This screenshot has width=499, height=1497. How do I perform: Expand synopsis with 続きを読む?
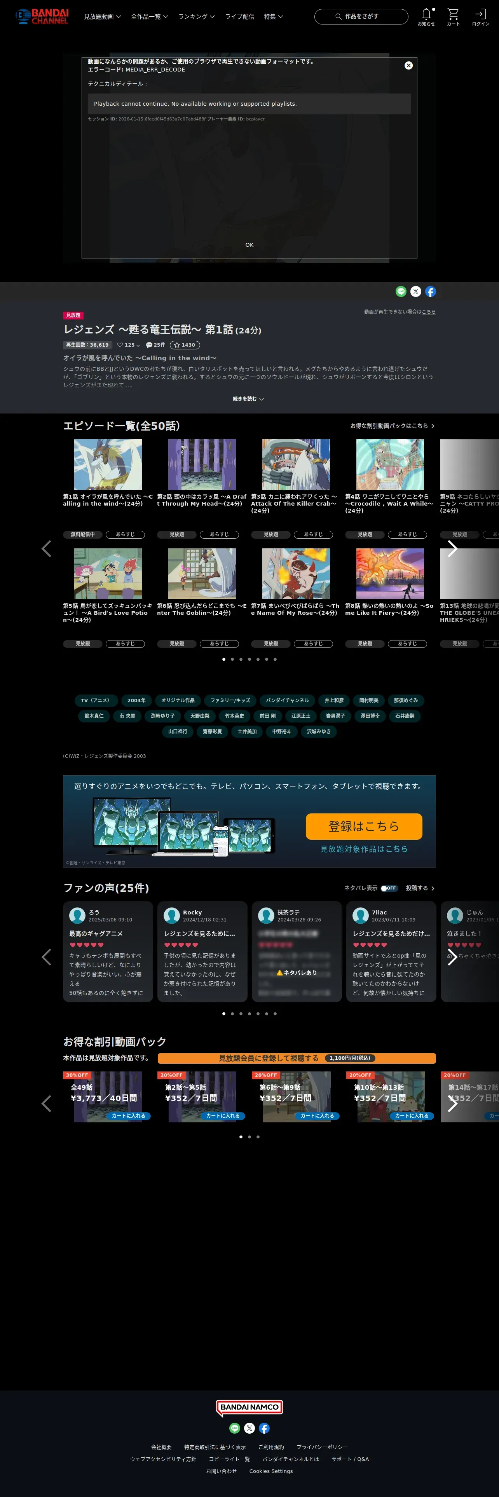click(249, 399)
